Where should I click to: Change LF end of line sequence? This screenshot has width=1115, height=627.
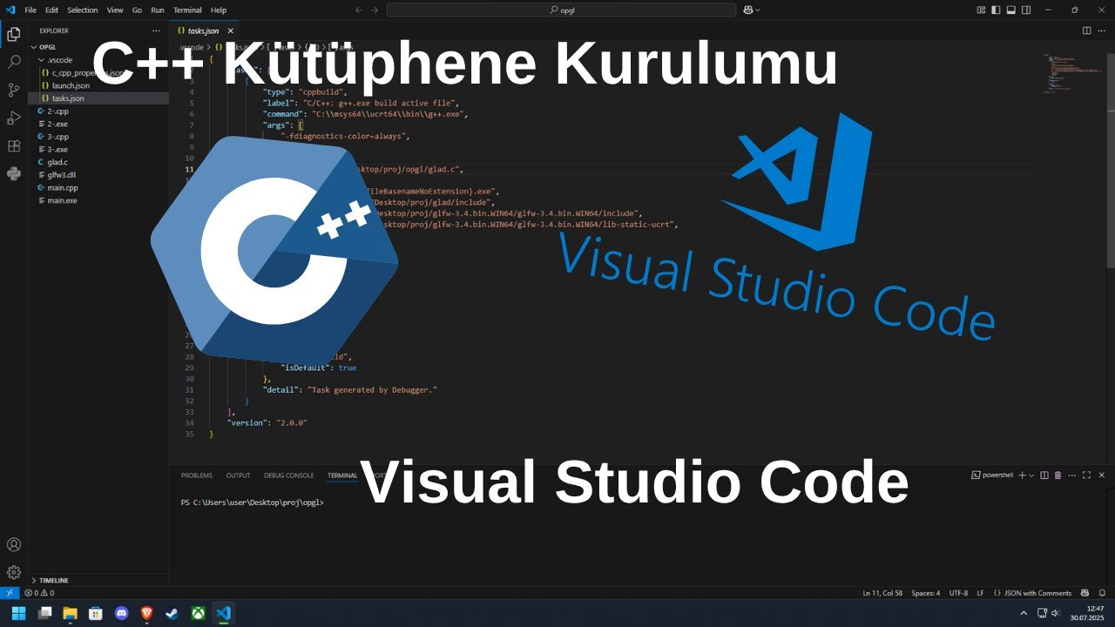tap(980, 593)
